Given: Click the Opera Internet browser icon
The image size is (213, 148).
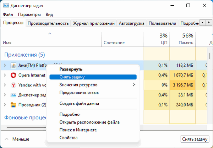Looking at the screenshot, I should [13, 75].
